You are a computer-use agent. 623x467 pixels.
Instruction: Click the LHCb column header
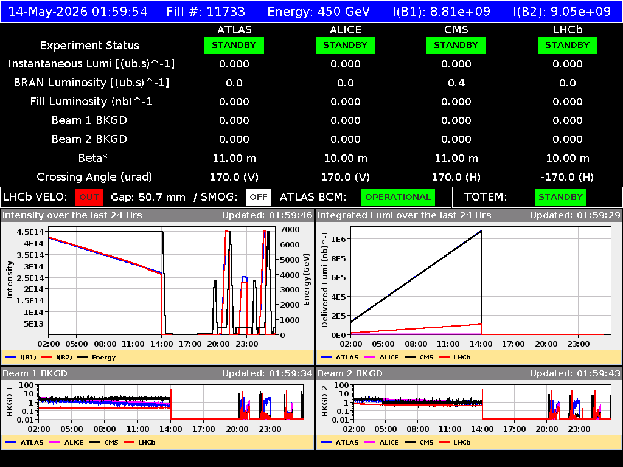click(568, 30)
